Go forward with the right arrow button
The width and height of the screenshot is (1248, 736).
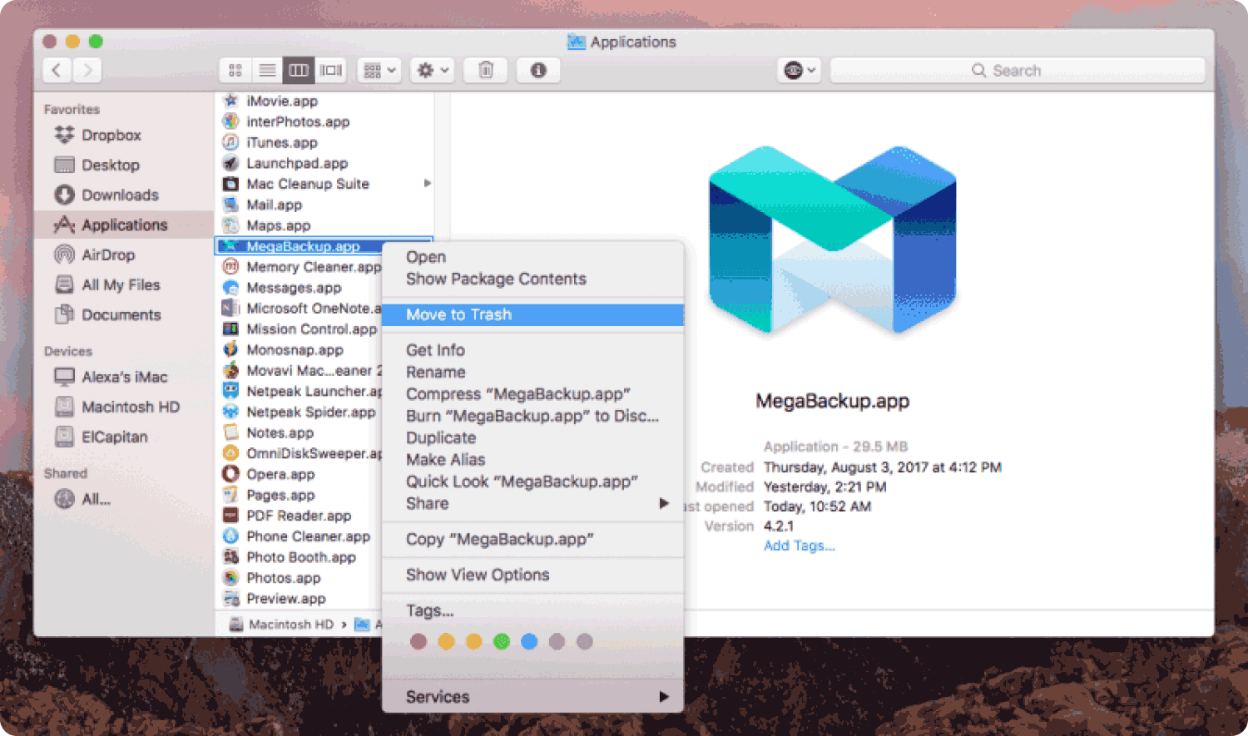pyautogui.click(x=87, y=71)
